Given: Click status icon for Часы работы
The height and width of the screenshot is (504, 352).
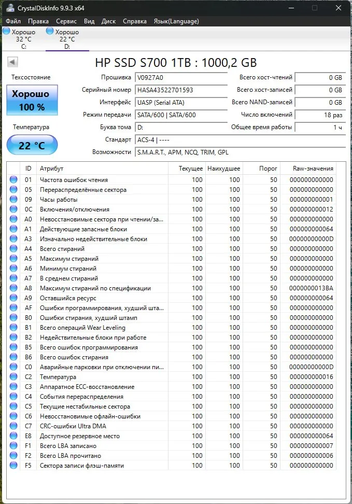Looking at the screenshot, I should (x=13, y=199).
